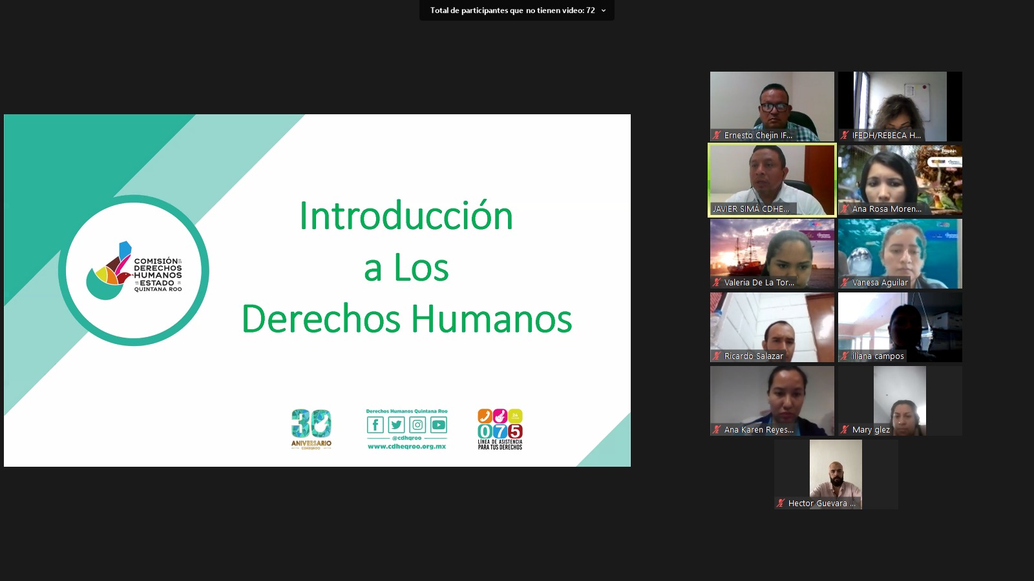Screen dimensions: 1034x581
Task: Click the 075 assistance line logo
Action: [500, 429]
